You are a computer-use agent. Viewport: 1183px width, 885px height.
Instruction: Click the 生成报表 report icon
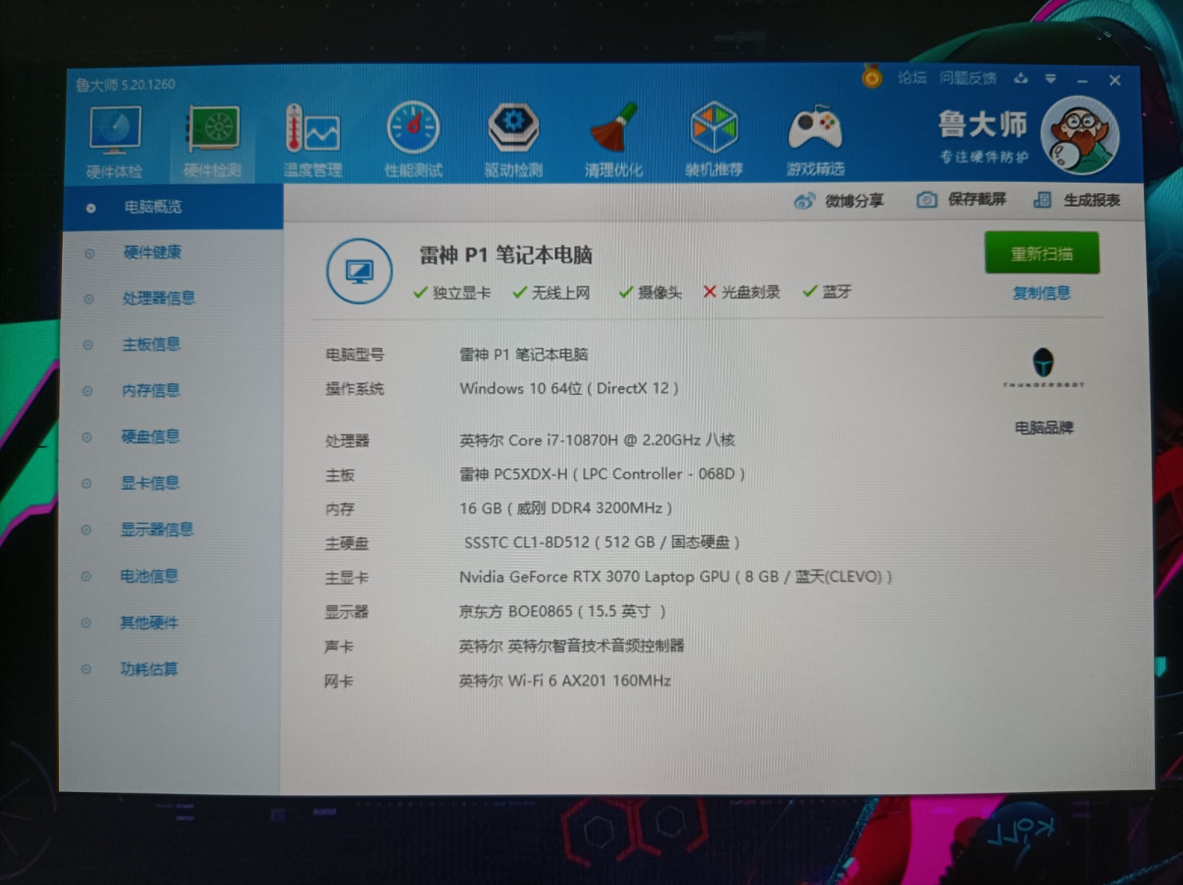pyautogui.click(x=1043, y=200)
